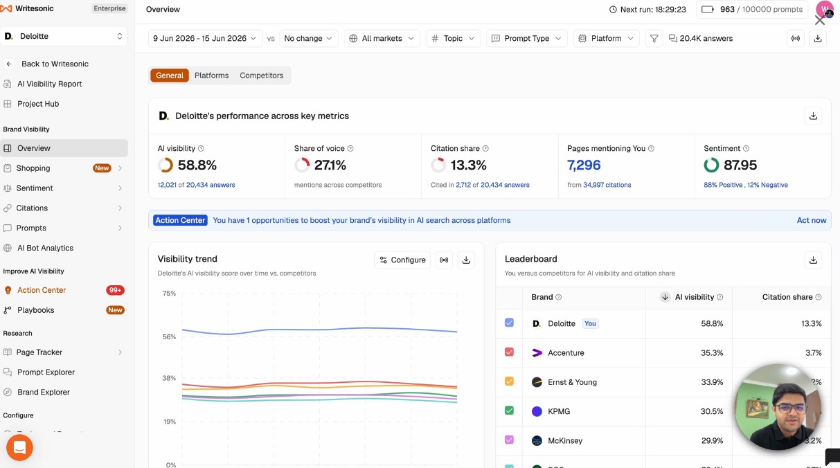Click Citation share info icon in metrics
This screenshot has width=840, height=468.
click(485, 149)
